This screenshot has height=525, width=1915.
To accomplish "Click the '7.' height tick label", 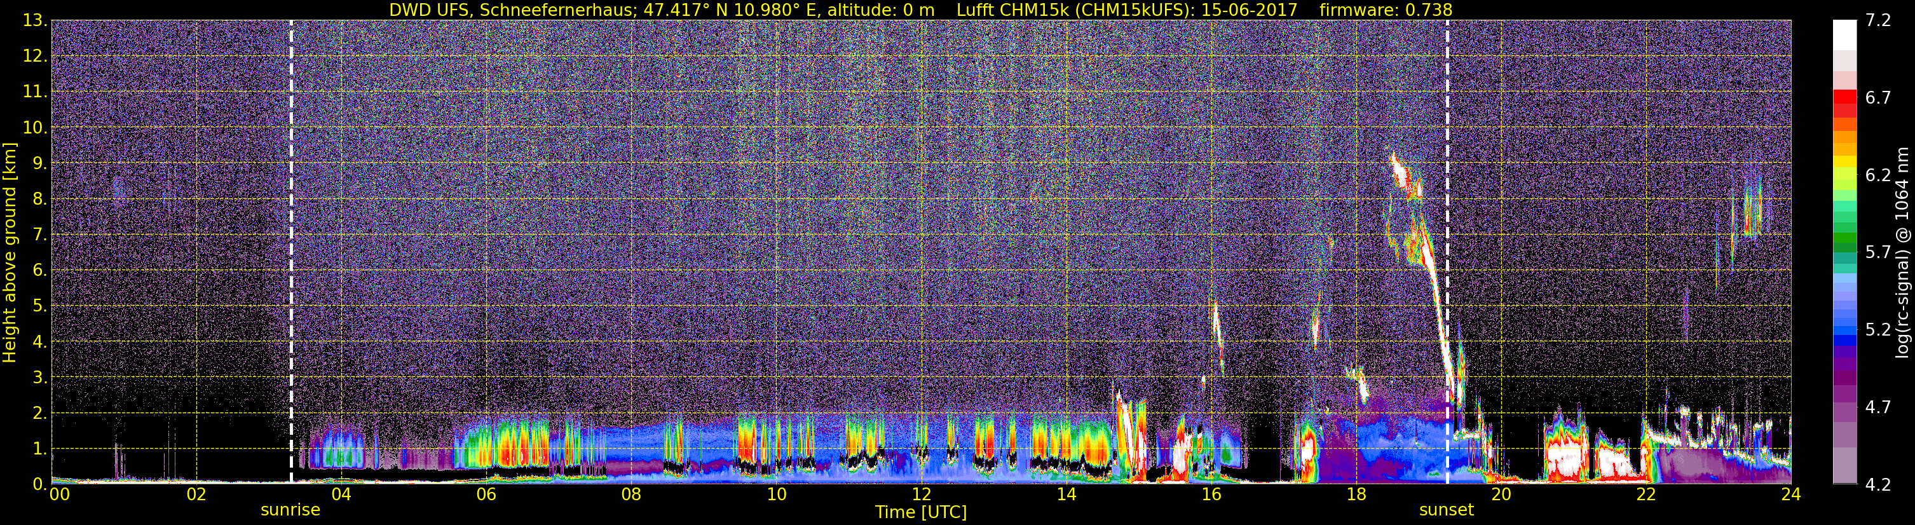I will [x=39, y=235].
